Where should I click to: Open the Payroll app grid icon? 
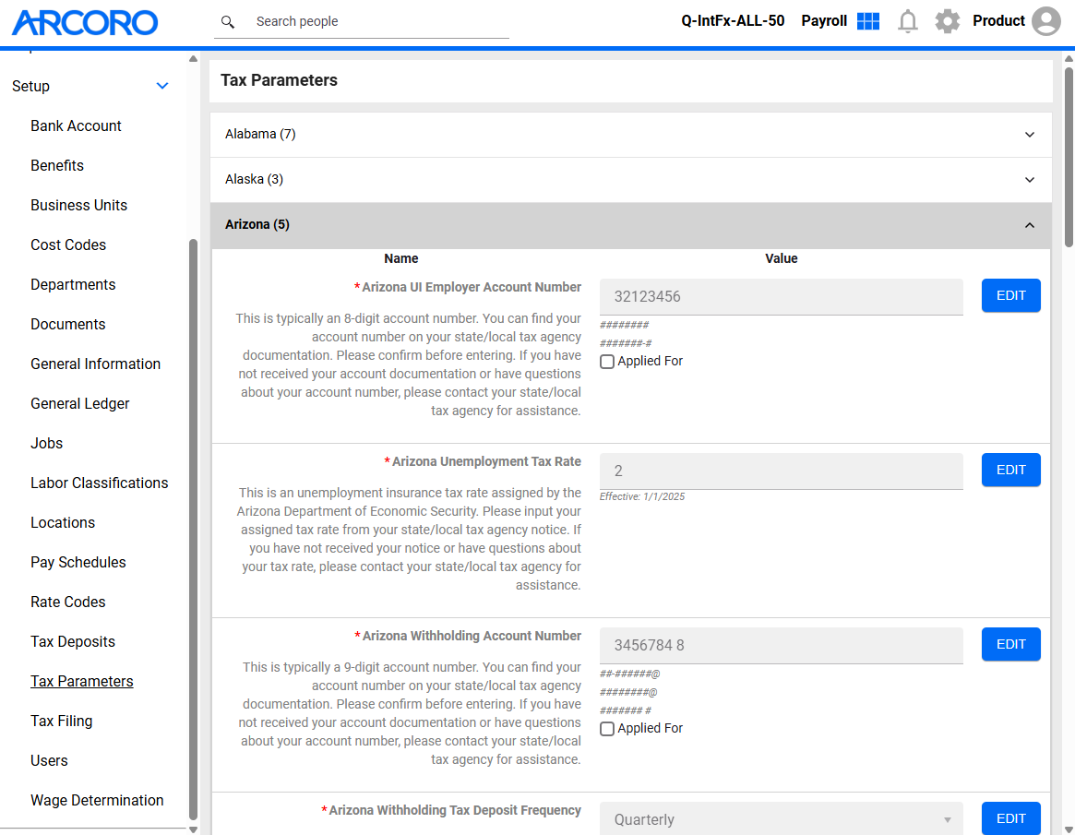pyautogui.click(x=868, y=21)
